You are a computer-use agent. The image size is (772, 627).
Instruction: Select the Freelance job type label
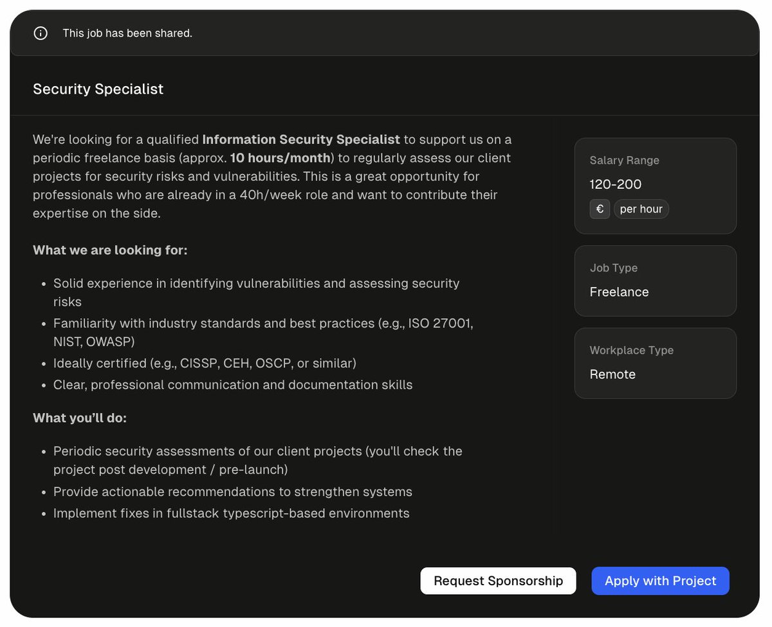coord(619,292)
